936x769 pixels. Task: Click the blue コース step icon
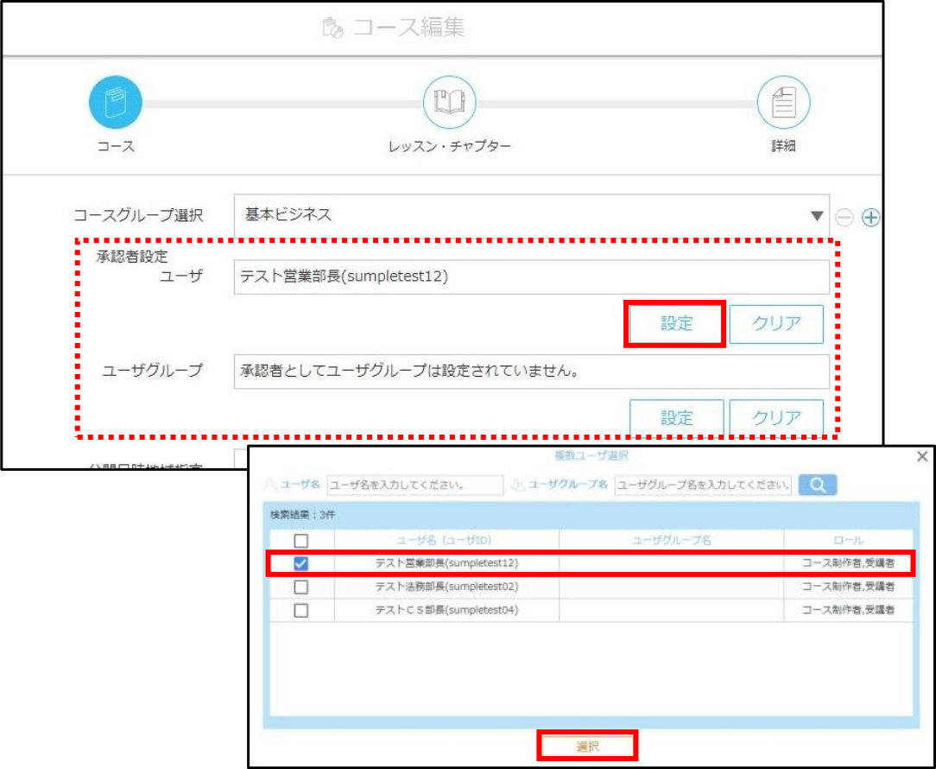pyautogui.click(x=115, y=102)
